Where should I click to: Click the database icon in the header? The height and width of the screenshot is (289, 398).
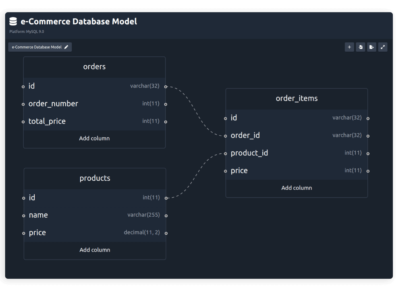13,21
